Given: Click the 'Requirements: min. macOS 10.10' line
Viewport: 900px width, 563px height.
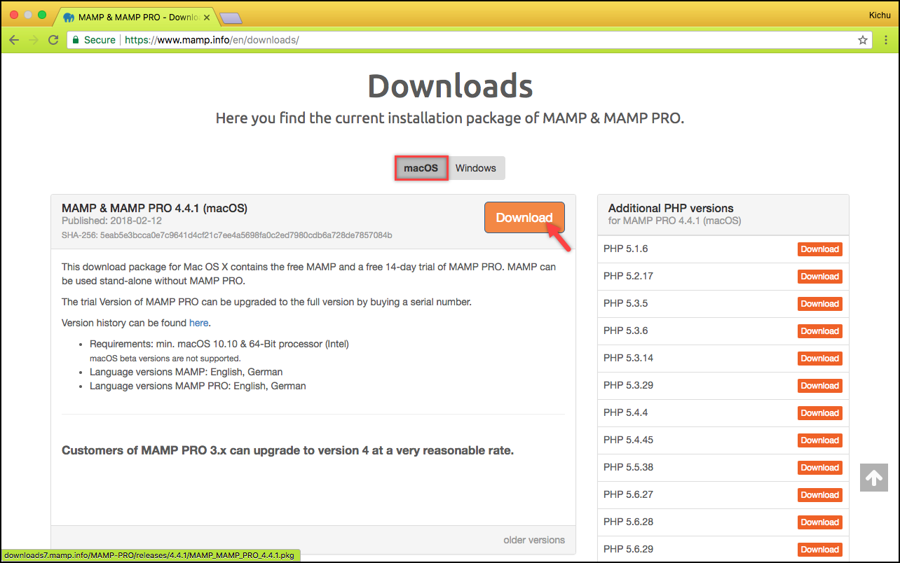Looking at the screenshot, I should 219,344.
